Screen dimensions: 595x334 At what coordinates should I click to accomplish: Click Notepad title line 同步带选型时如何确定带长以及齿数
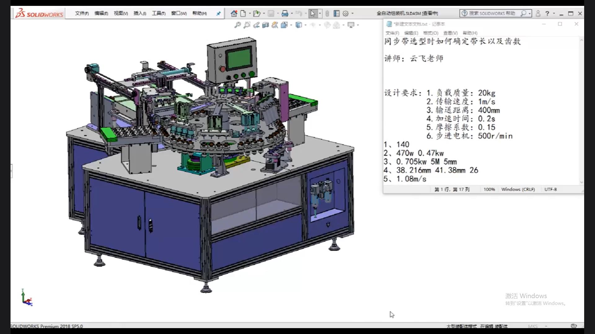point(453,41)
